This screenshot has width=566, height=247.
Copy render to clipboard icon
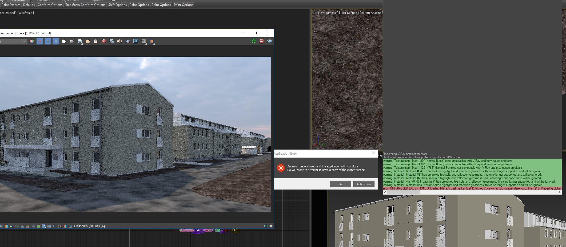coord(96,41)
